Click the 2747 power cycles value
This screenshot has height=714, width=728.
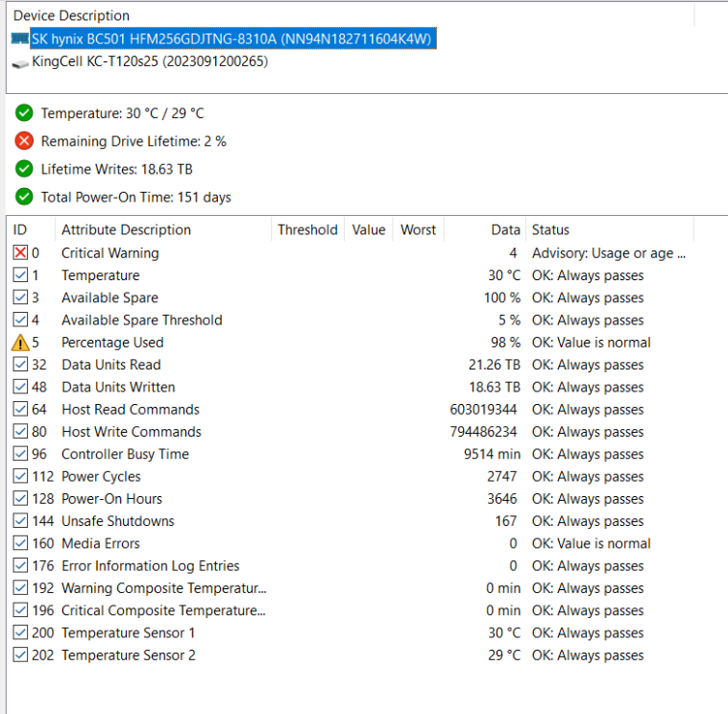tap(501, 476)
